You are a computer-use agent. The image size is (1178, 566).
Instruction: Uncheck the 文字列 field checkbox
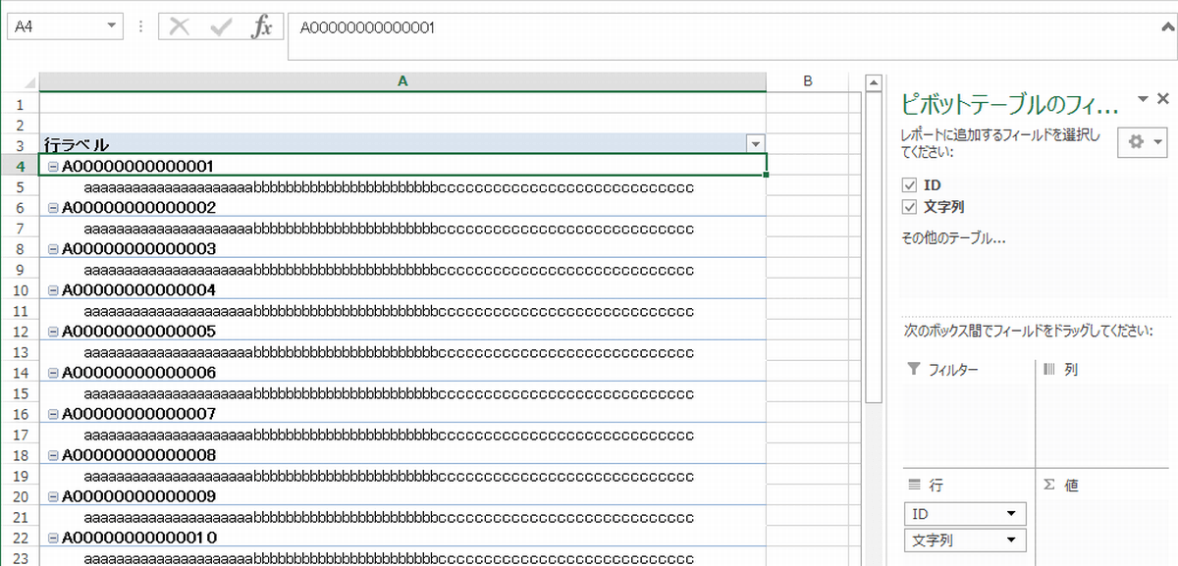pos(909,206)
